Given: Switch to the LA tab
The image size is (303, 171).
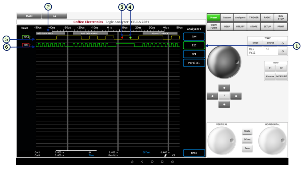Looking at the screenshot, I should click(54, 16).
